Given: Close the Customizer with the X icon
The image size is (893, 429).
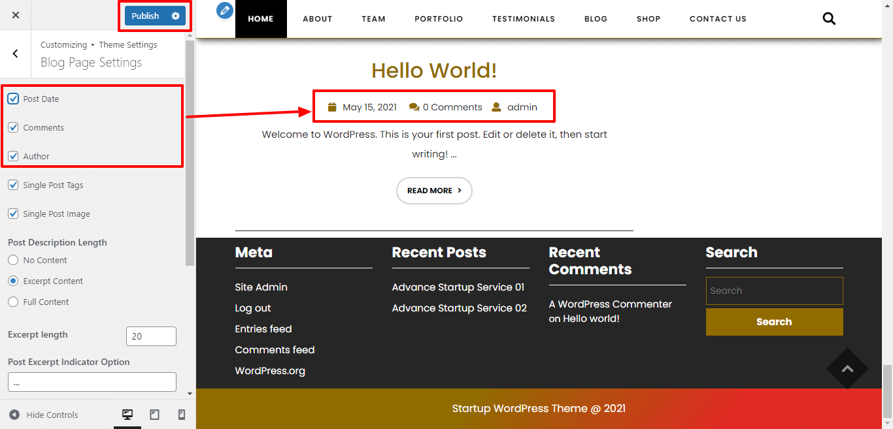Looking at the screenshot, I should 16,15.
